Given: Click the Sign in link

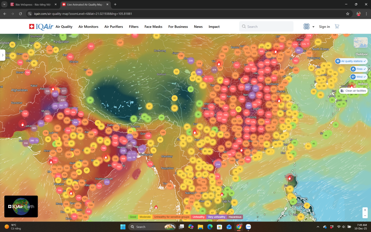Looking at the screenshot, I should click(x=324, y=26).
